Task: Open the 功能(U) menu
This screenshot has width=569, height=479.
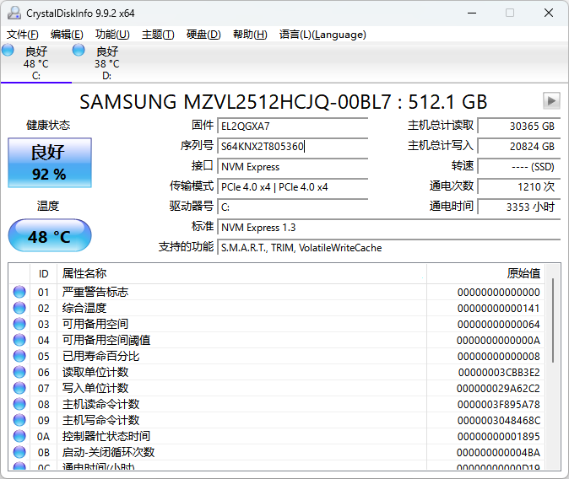Action: tap(112, 35)
